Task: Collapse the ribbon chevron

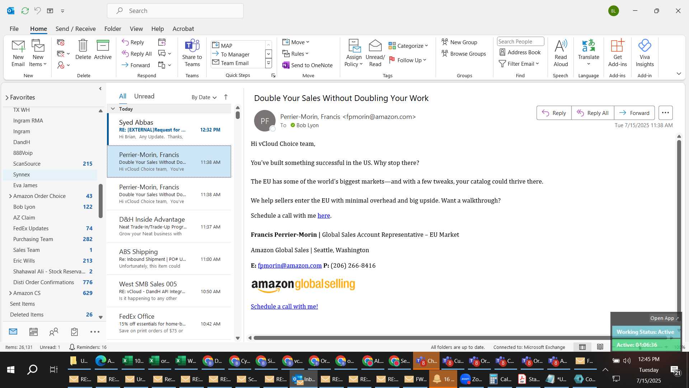Action: tap(679, 74)
